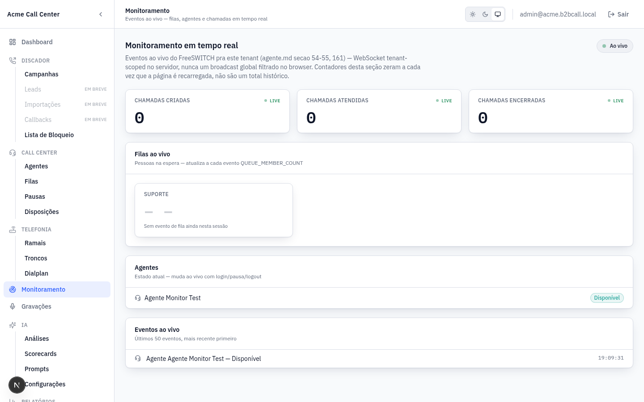Click the IA sparkles icon
This screenshot has width=644, height=402.
click(x=13, y=325)
